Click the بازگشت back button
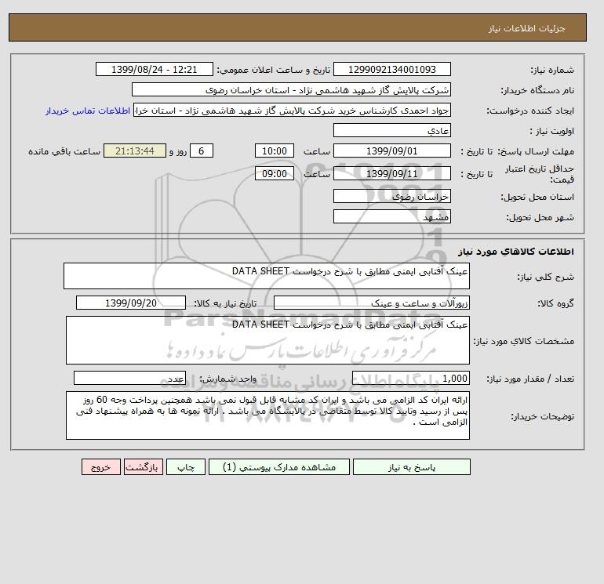This screenshot has width=604, height=584. coord(144,467)
